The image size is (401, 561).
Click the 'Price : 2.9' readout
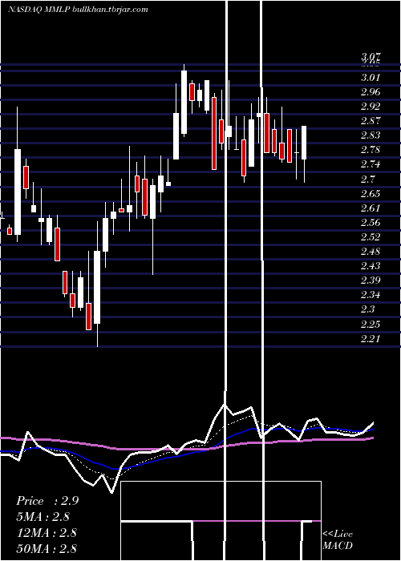click(47, 501)
